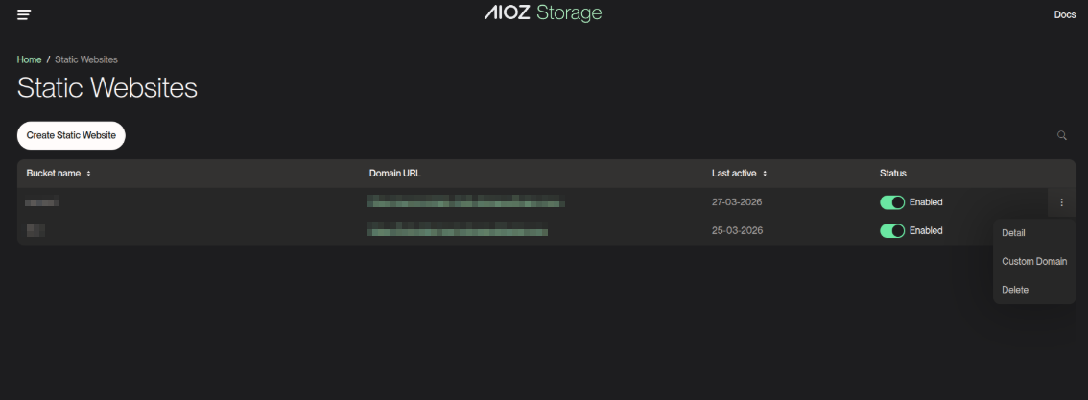Open the hamburger navigation menu
The height and width of the screenshot is (400, 1088).
(x=24, y=14)
